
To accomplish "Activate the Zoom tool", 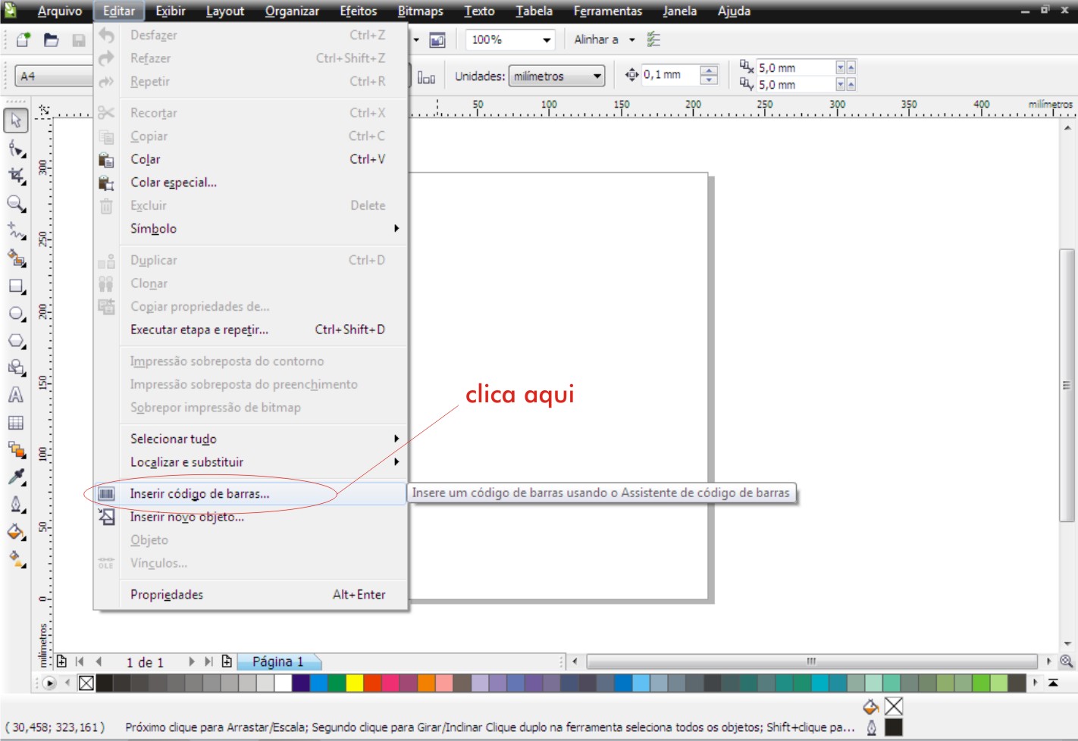I will (15, 203).
